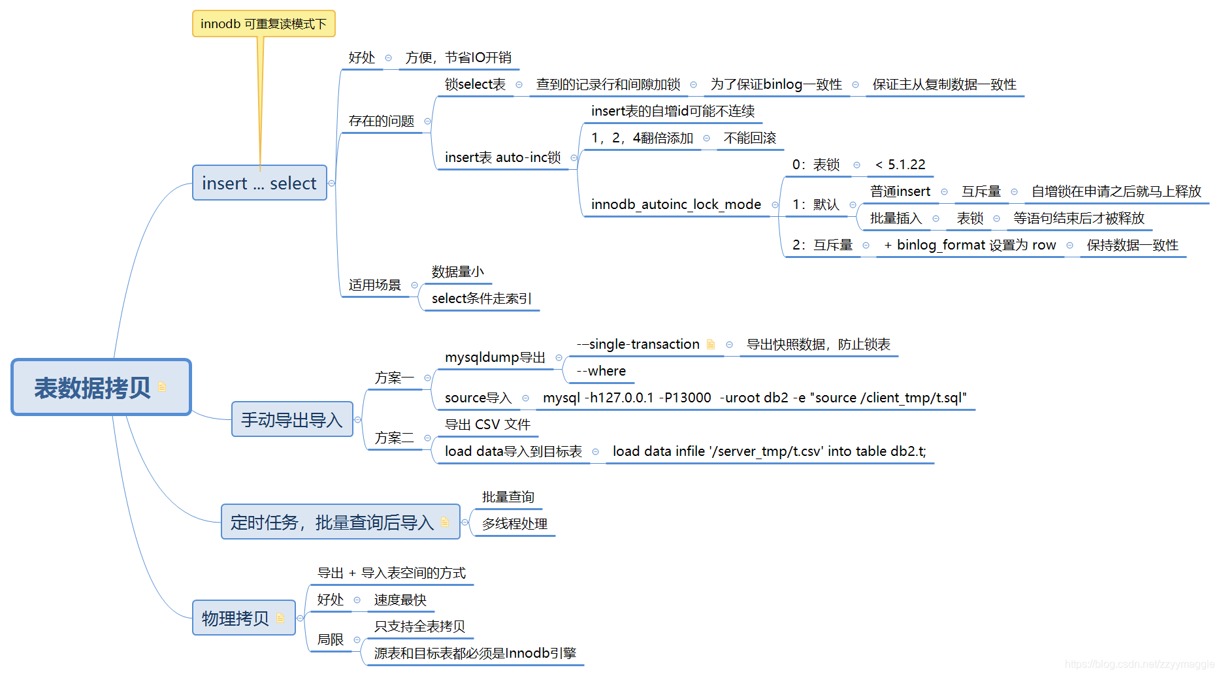Screen dimensions: 1221x676
Task: Toggle the branch collapse on 物理拷贝 node
Action: (x=300, y=617)
